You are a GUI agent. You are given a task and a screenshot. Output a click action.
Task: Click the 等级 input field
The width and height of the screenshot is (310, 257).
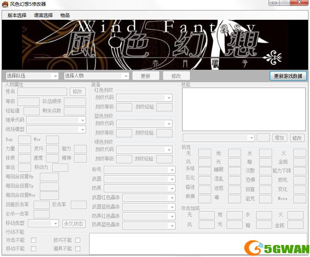pos(28,102)
